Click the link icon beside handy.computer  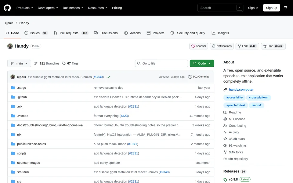[x=225, y=90]
